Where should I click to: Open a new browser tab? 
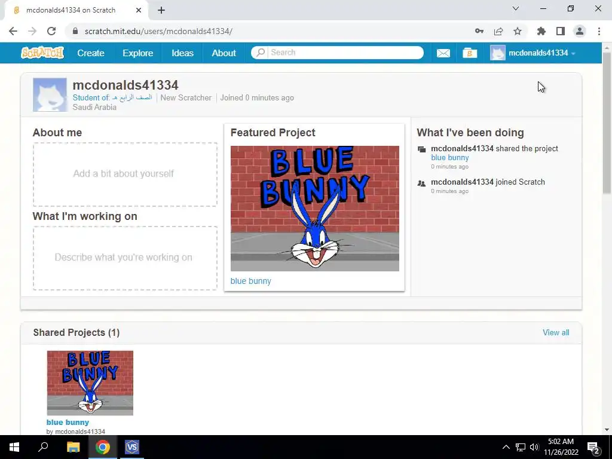[161, 10]
